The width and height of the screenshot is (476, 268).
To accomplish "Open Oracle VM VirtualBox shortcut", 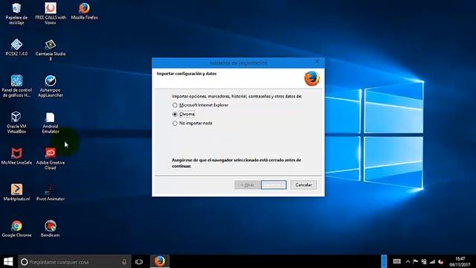I will pyautogui.click(x=16, y=122).
